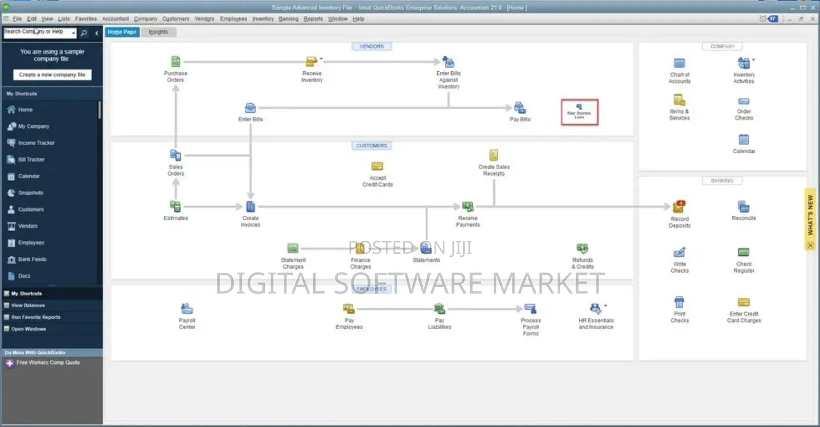This screenshot has height=427, width=820.
Task: Open Record Deposits
Action: [679, 207]
